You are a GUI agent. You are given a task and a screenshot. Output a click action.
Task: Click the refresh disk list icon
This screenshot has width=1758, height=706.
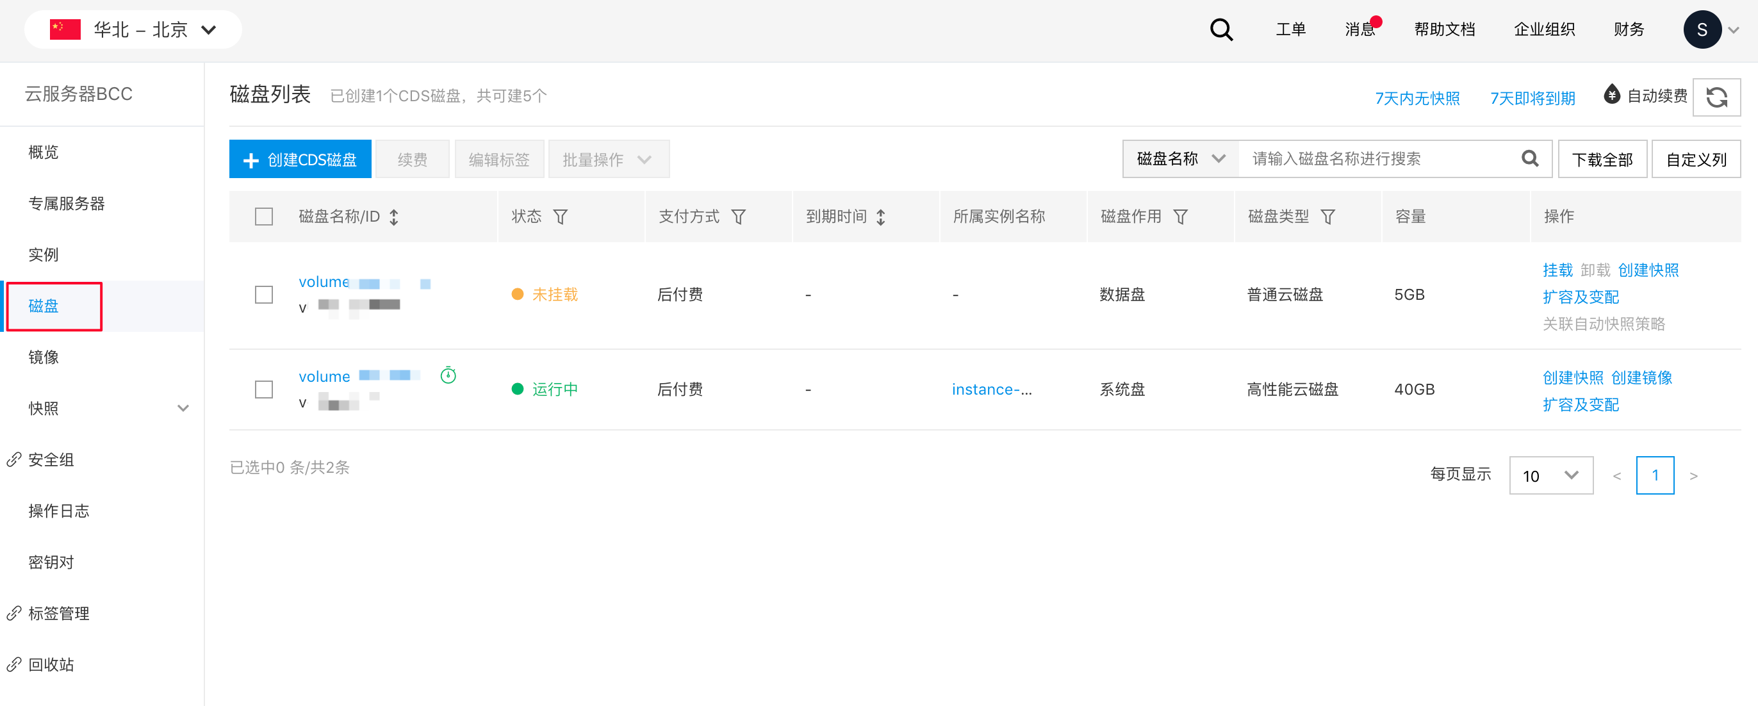coord(1716,97)
